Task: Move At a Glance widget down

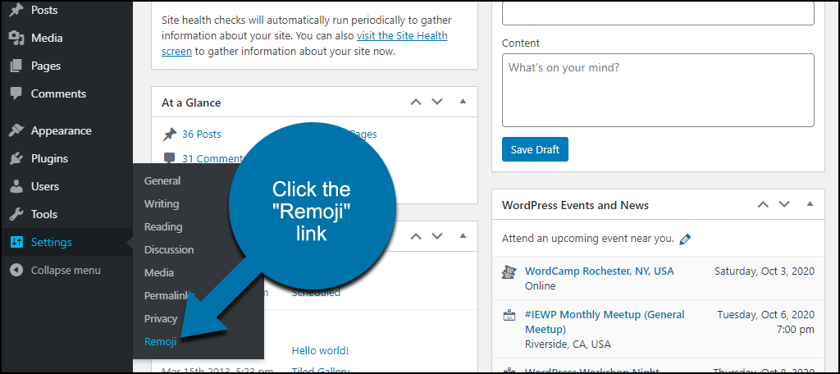Action: click(x=437, y=102)
